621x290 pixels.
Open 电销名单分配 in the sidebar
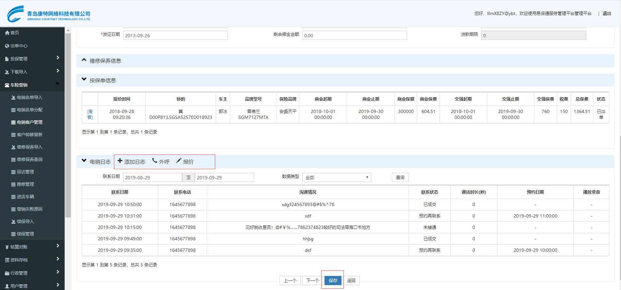(x=29, y=110)
